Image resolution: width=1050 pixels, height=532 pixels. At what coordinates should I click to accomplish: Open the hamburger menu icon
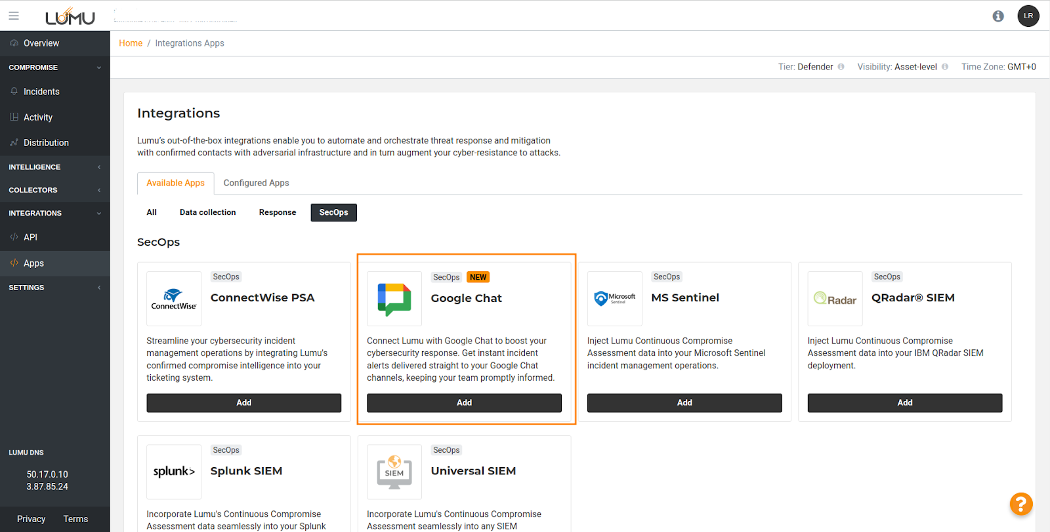coord(14,16)
